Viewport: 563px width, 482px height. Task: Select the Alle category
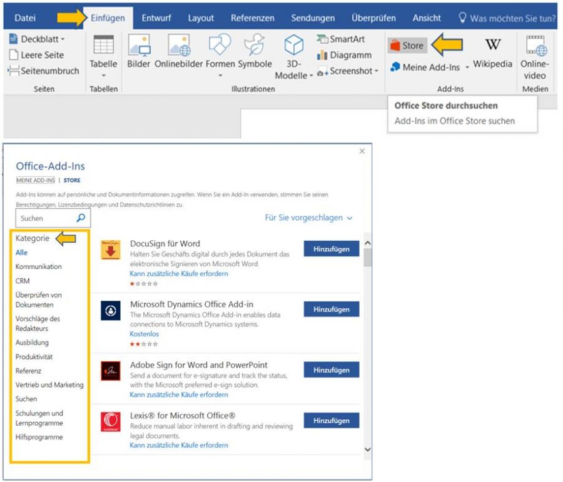(21, 253)
